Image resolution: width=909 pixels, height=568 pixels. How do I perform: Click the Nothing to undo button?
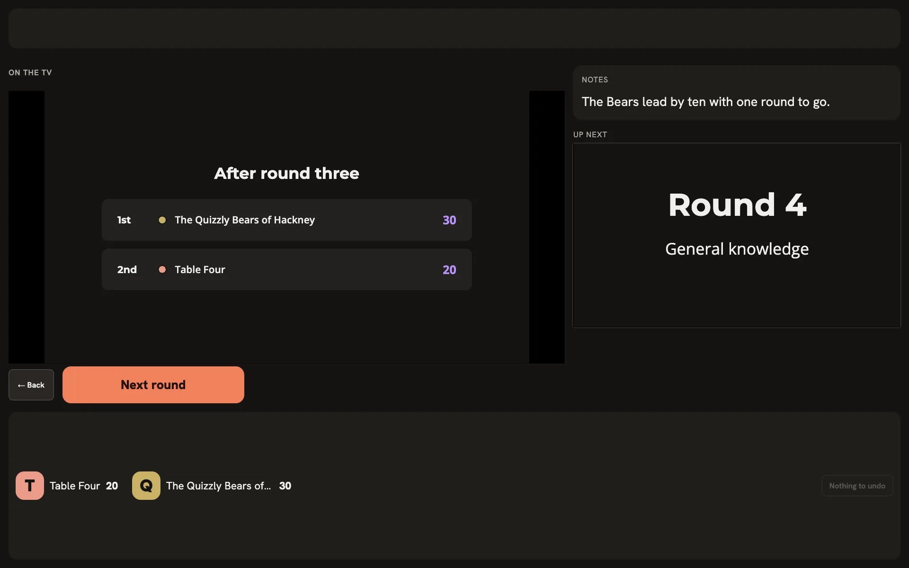(x=857, y=486)
